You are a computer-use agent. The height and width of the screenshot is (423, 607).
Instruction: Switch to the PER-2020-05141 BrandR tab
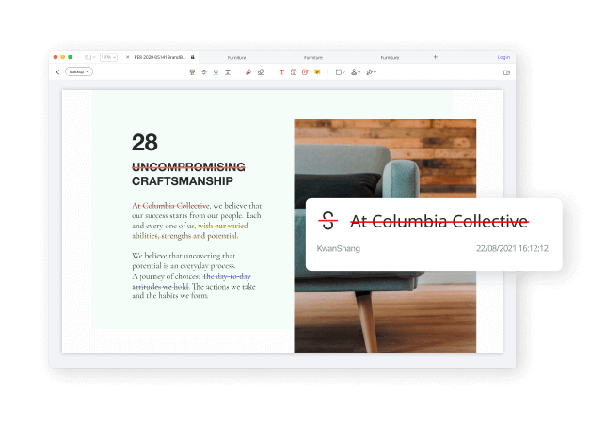click(x=160, y=57)
